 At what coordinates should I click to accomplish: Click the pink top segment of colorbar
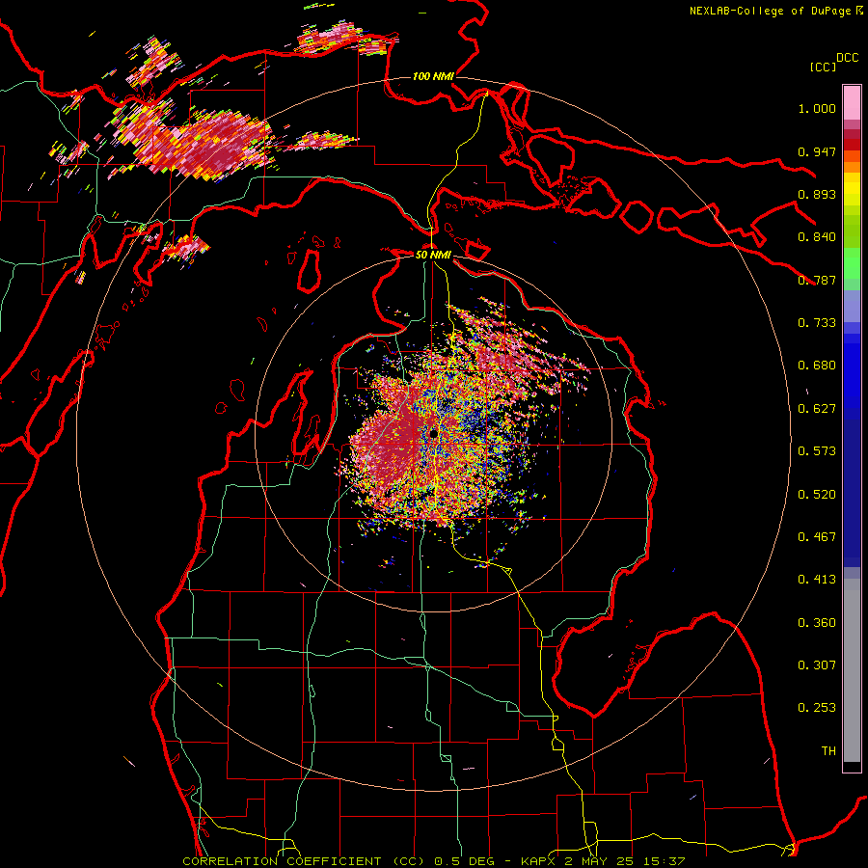click(852, 102)
